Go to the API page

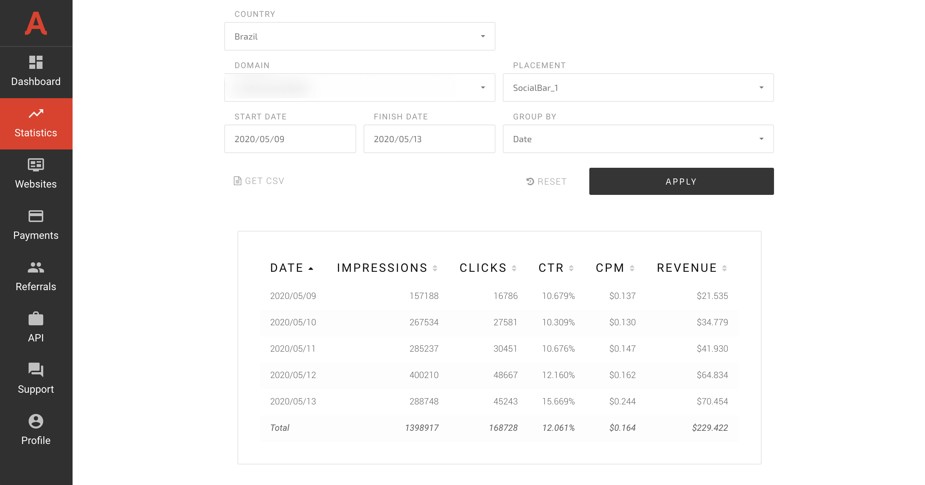[36, 328]
